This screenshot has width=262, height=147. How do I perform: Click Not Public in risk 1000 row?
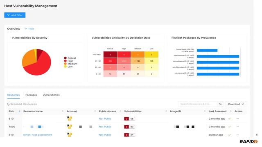tap(105, 127)
